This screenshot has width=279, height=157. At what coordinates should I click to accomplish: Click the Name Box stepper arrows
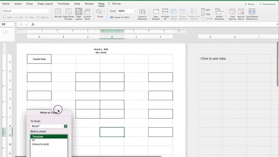coord(15,24)
